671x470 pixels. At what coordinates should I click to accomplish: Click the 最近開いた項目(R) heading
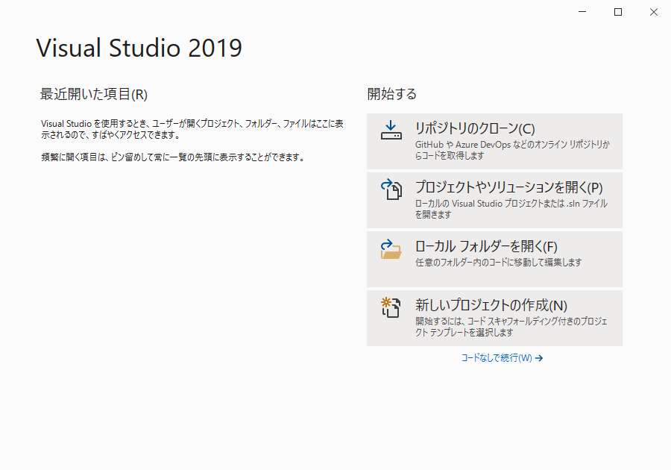pyautogui.click(x=94, y=94)
